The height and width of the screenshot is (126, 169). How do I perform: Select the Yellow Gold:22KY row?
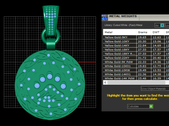point(136,58)
